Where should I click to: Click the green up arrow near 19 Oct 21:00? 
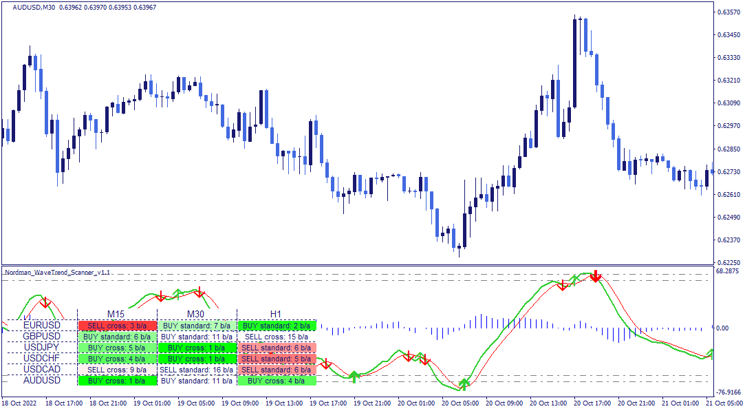pyautogui.click(x=354, y=377)
